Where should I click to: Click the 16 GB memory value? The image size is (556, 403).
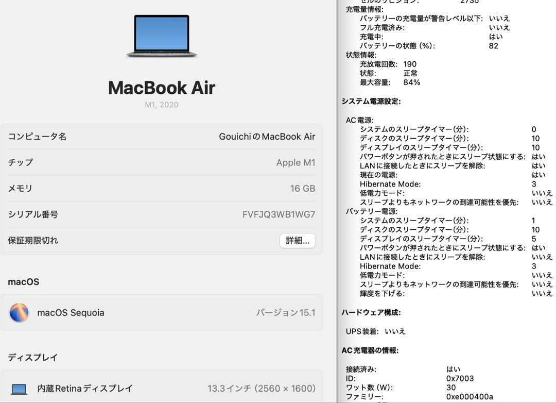[303, 189]
